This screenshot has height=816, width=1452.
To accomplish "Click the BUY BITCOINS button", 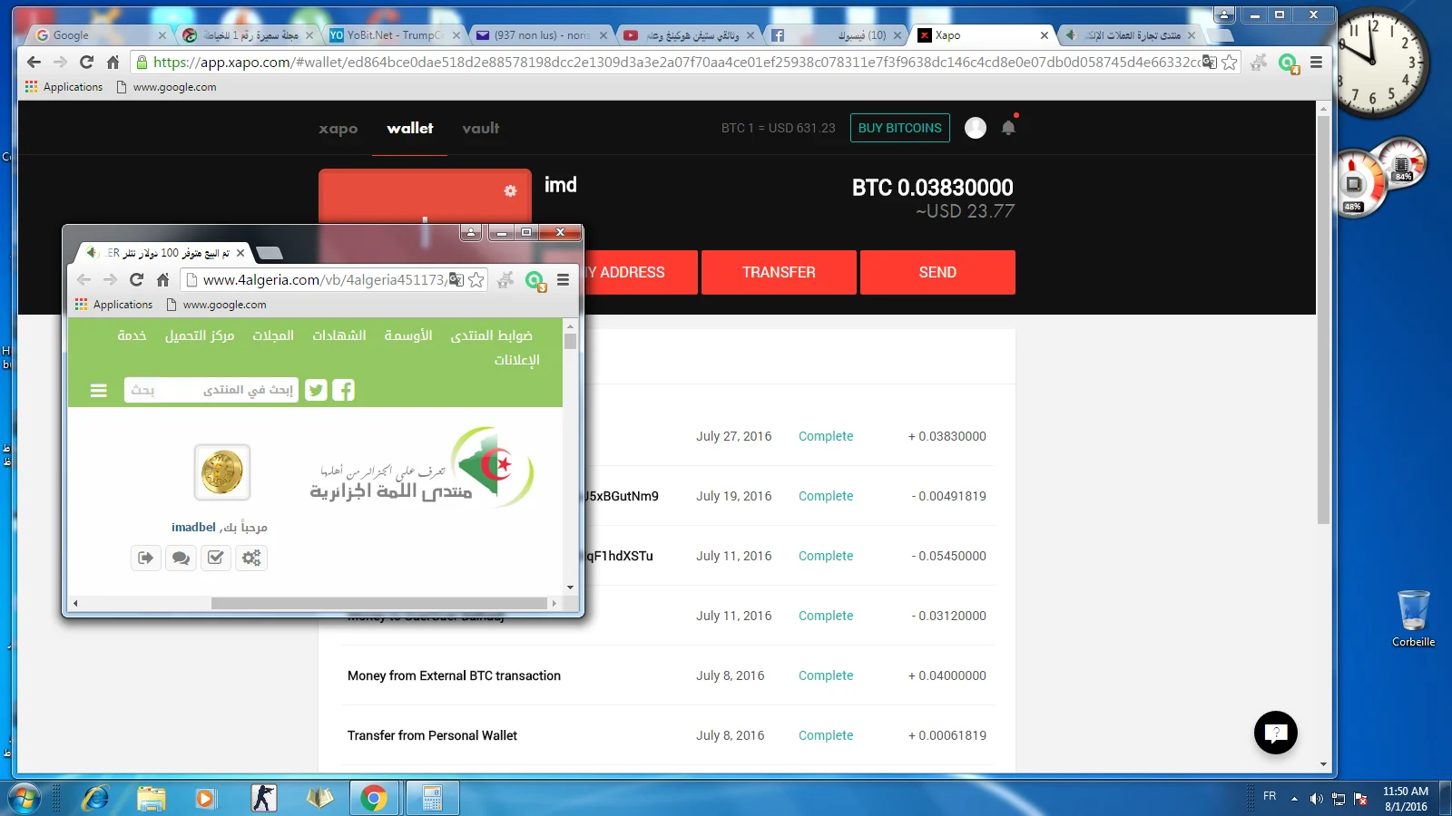I will tap(899, 128).
